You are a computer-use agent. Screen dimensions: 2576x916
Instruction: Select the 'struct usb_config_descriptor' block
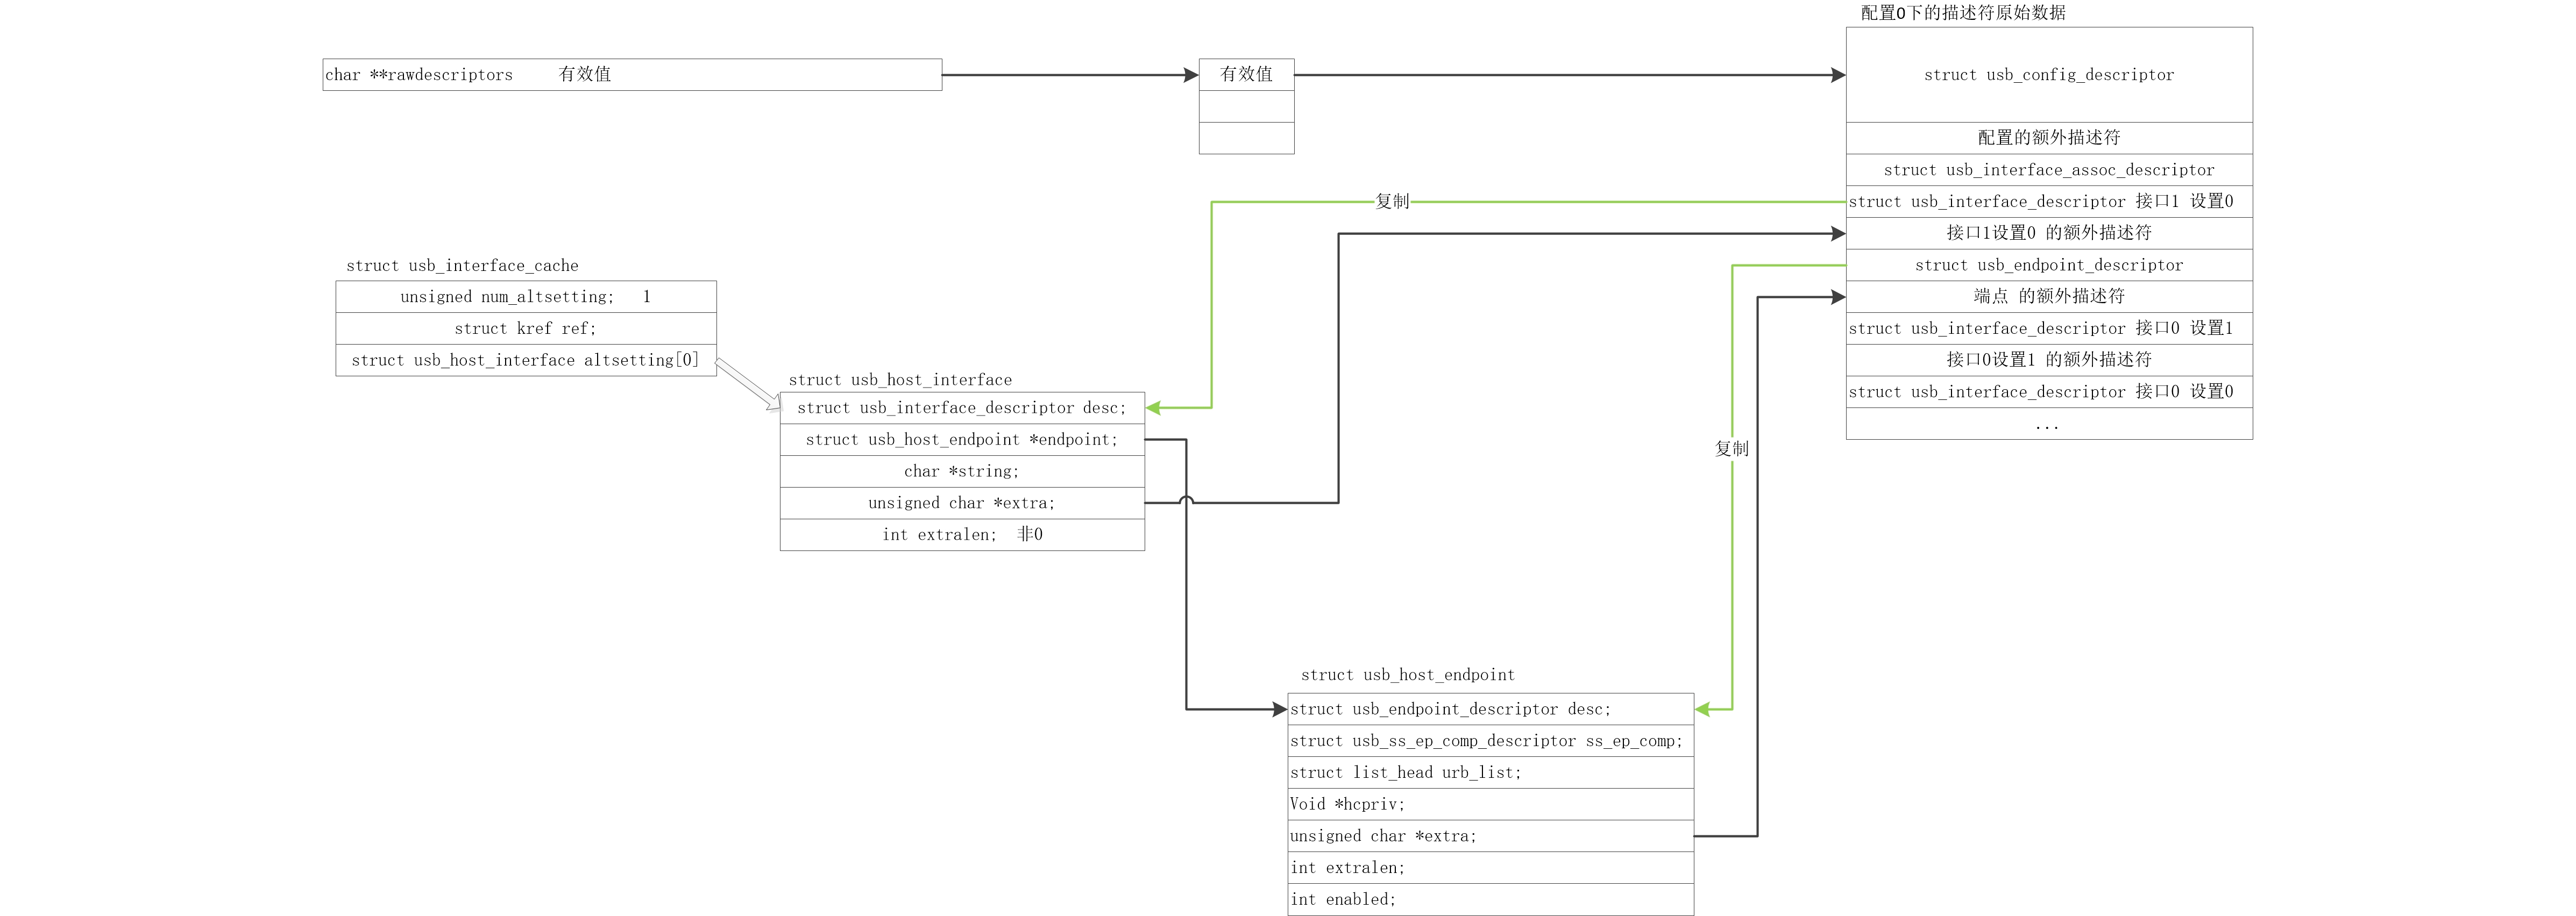(x=2049, y=75)
